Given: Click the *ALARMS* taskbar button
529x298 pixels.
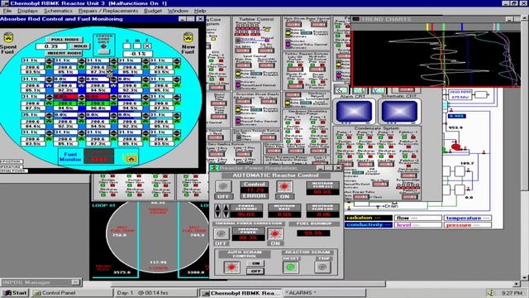Looking at the screenshot, I should click(x=325, y=292).
